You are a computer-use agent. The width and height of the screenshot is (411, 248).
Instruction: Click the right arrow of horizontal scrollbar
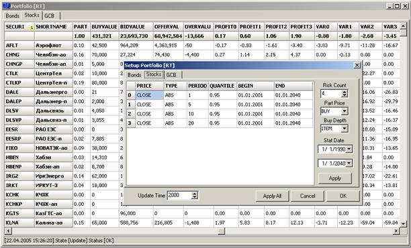point(396,231)
